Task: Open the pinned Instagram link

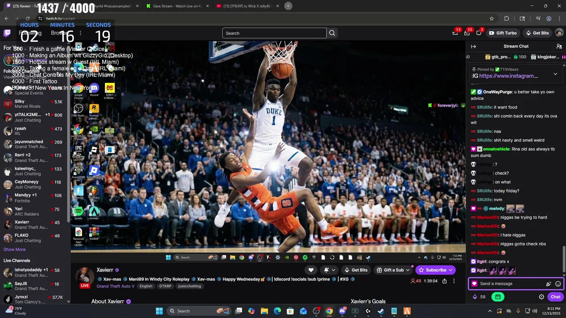Action: click(x=509, y=76)
